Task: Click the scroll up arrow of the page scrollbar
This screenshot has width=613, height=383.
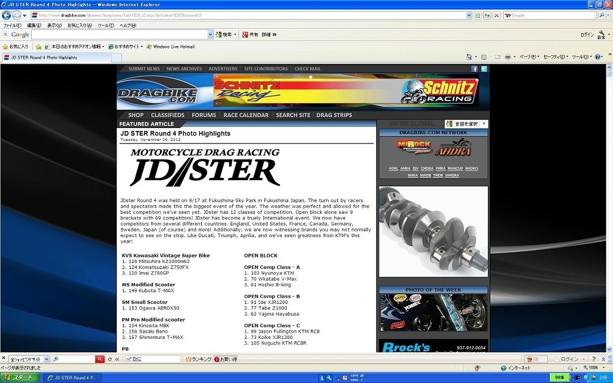Action: click(x=609, y=67)
